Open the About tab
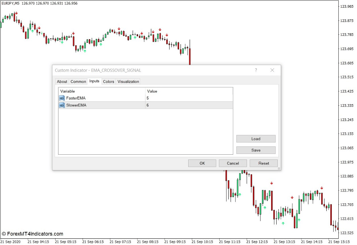The width and height of the screenshot is (357, 245). click(x=62, y=82)
